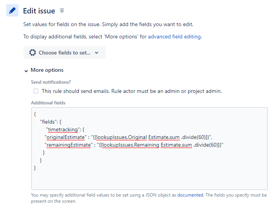Image resolution: width=279 pixels, height=210 pixels.
Task: Click the Additional fields label
Action: pyautogui.click(x=48, y=103)
